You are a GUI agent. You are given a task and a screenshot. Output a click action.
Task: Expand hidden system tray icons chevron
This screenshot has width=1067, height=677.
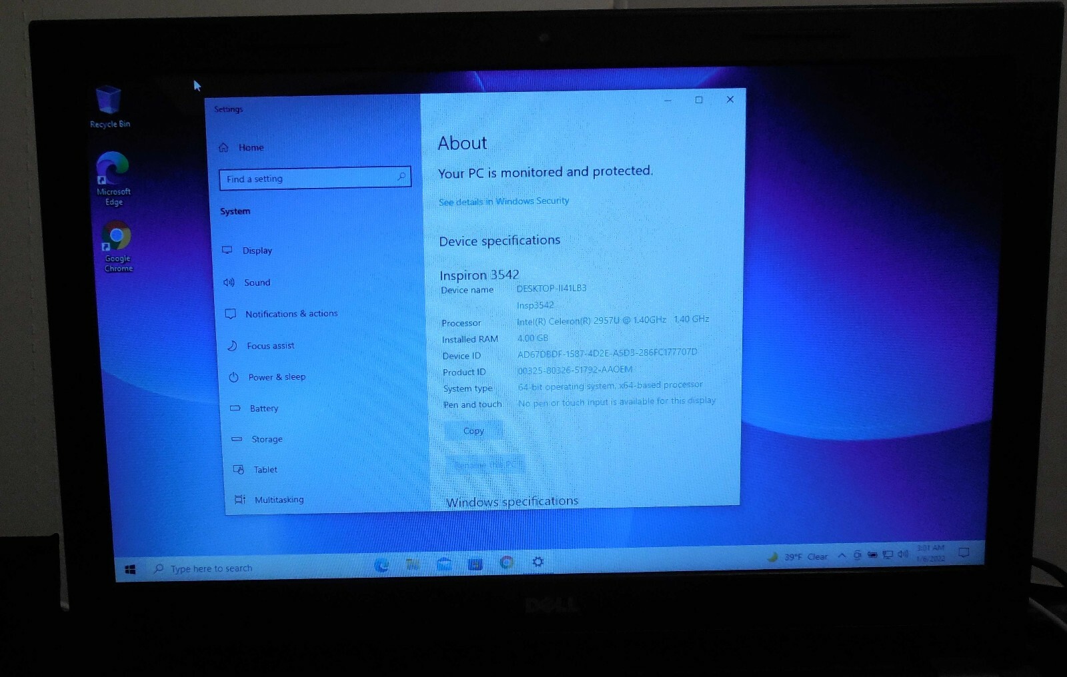pyautogui.click(x=842, y=555)
